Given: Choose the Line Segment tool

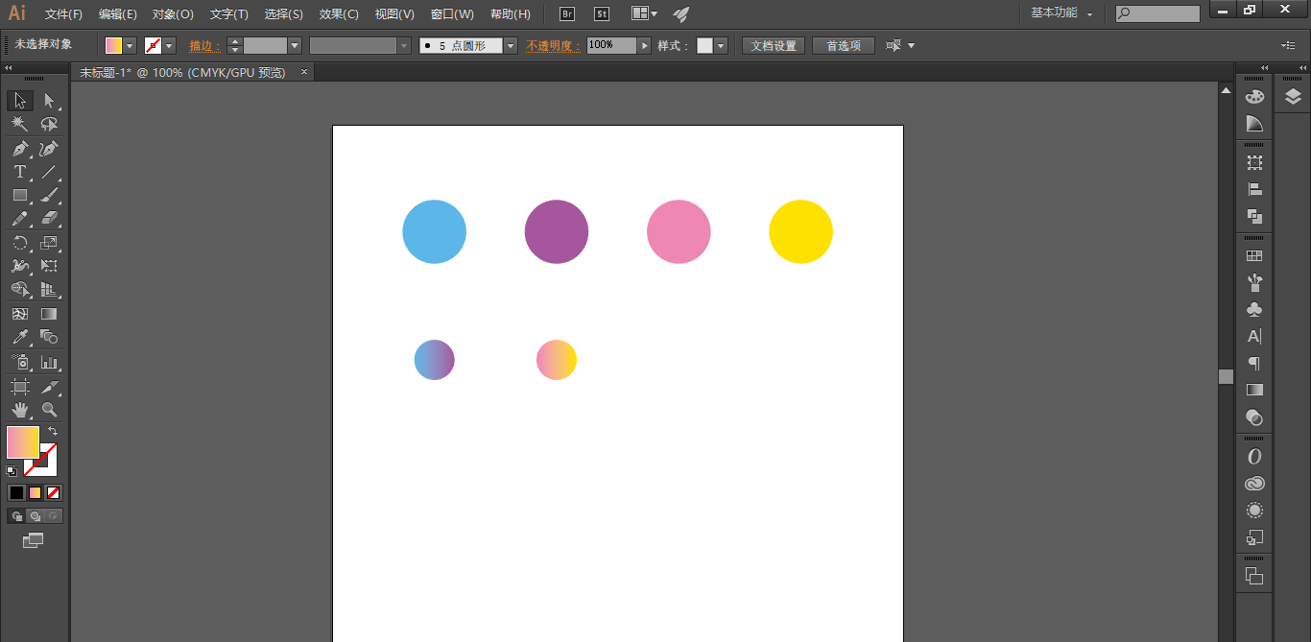Looking at the screenshot, I should click(49, 172).
